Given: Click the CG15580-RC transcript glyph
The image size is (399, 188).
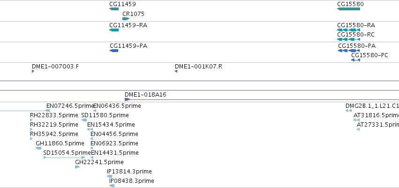Looking at the screenshot, I should 348,39.
